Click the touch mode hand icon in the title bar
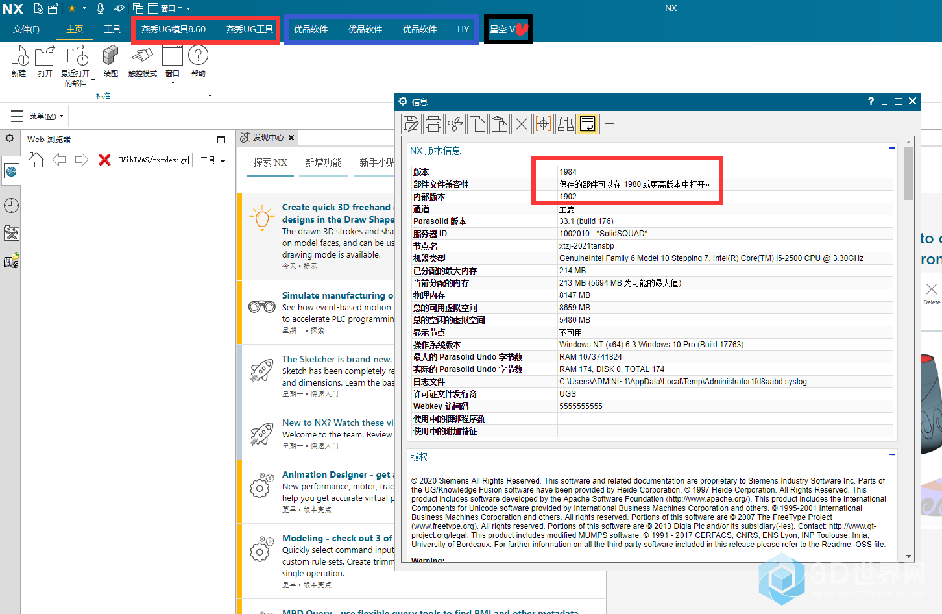Image resolution: width=942 pixels, height=614 pixels. [119, 8]
